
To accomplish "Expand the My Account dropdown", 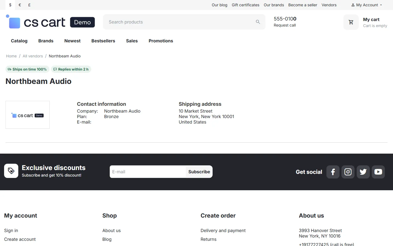I will point(367,5).
